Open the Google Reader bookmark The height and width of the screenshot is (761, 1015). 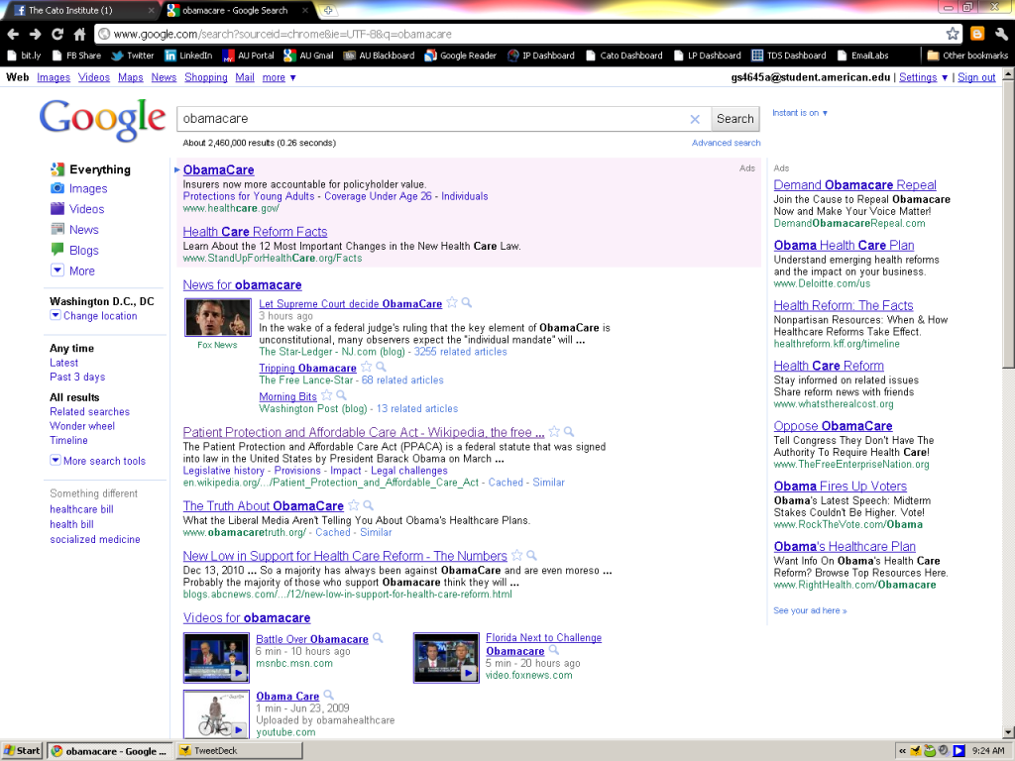(x=460, y=55)
